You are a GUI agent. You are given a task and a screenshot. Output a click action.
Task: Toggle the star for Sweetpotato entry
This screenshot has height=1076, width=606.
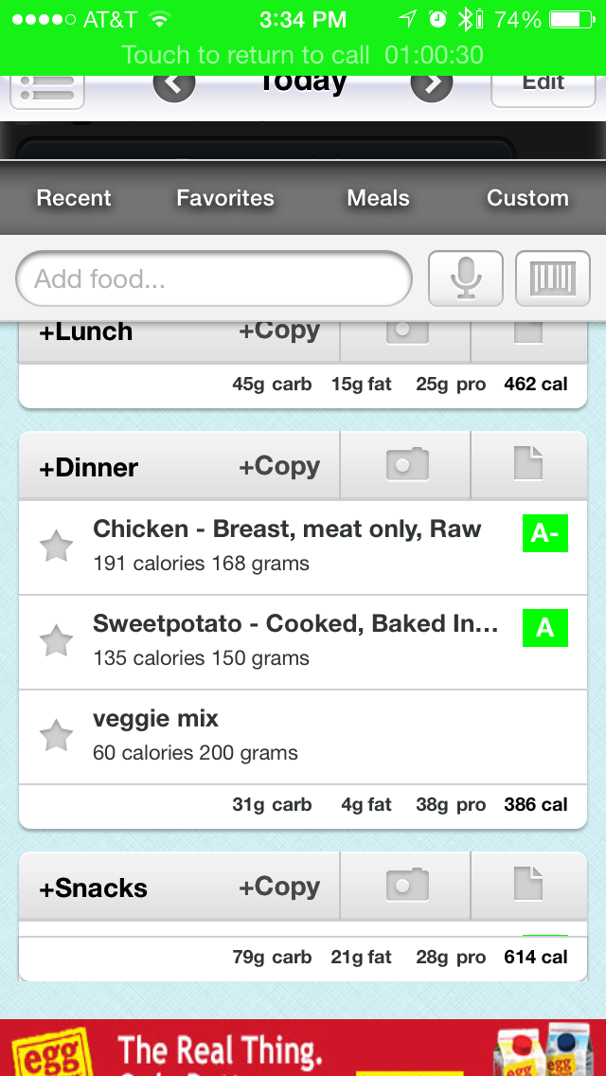56,641
